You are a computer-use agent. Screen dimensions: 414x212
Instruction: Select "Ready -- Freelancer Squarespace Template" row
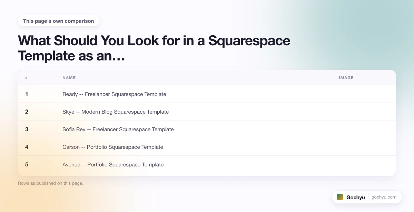(x=207, y=94)
